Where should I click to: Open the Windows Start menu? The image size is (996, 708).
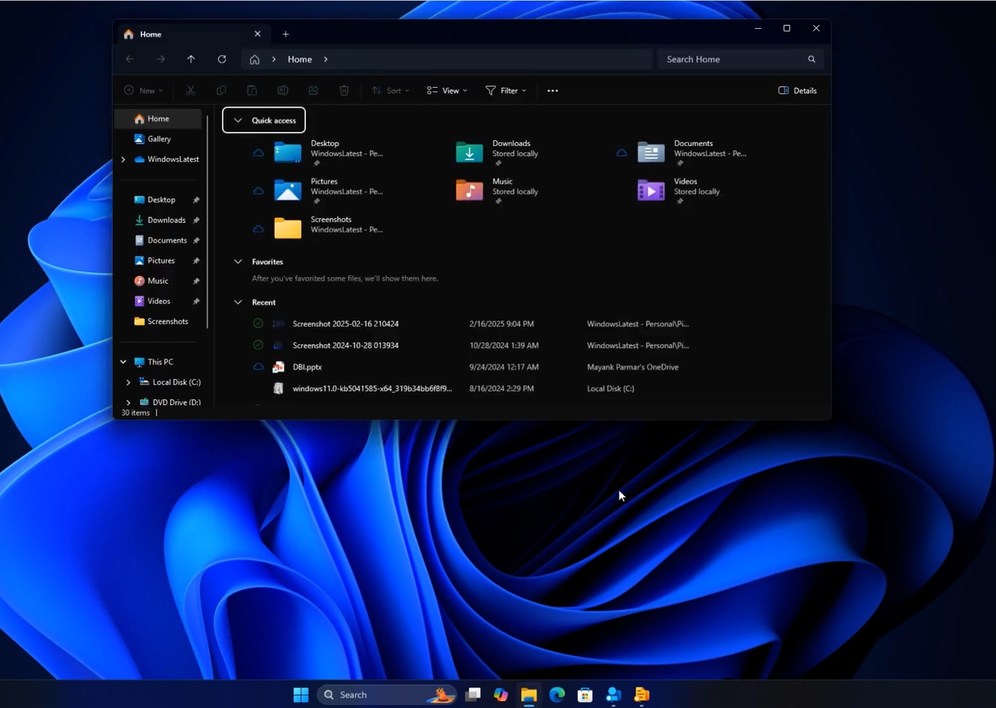[301, 695]
